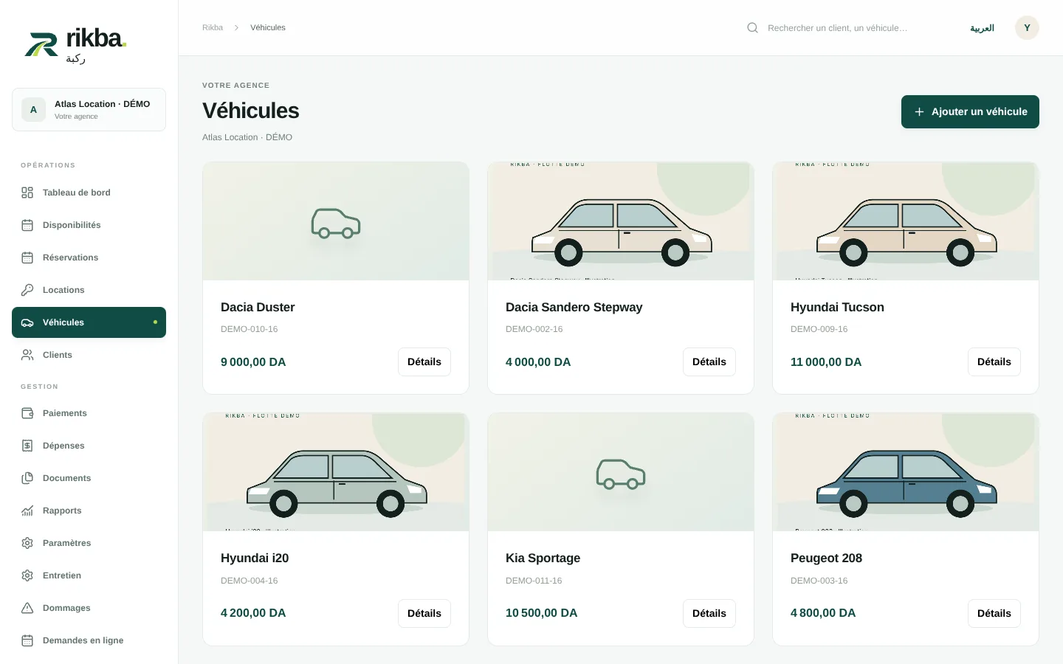Open Détails for Dacia Sandero Stepway

[x=709, y=362]
